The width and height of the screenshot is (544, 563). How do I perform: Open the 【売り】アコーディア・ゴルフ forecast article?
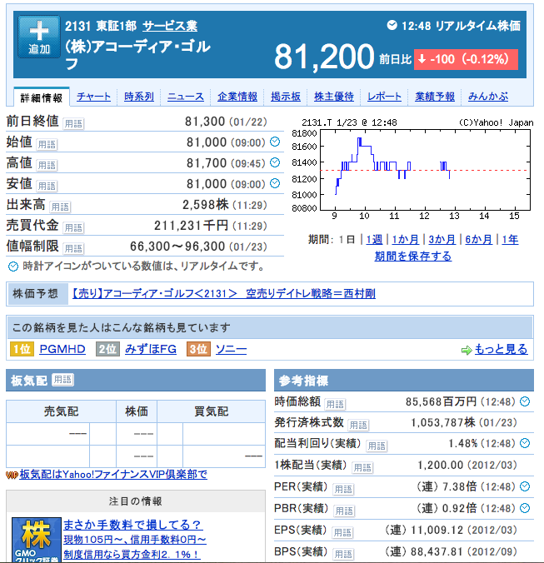tap(224, 294)
